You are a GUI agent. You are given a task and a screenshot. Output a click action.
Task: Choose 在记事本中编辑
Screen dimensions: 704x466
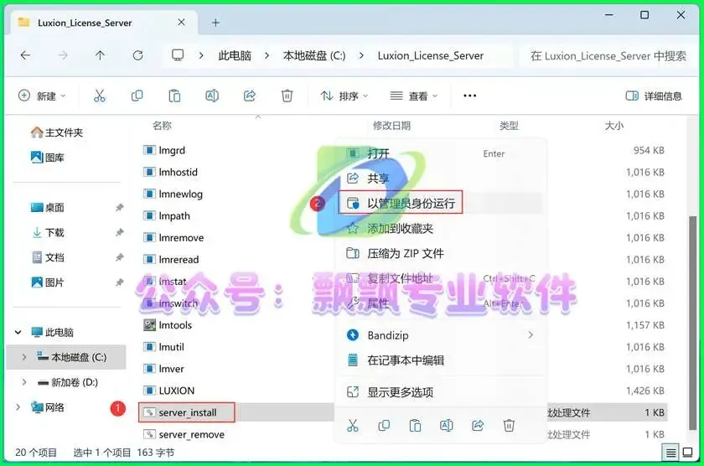[x=441, y=360]
